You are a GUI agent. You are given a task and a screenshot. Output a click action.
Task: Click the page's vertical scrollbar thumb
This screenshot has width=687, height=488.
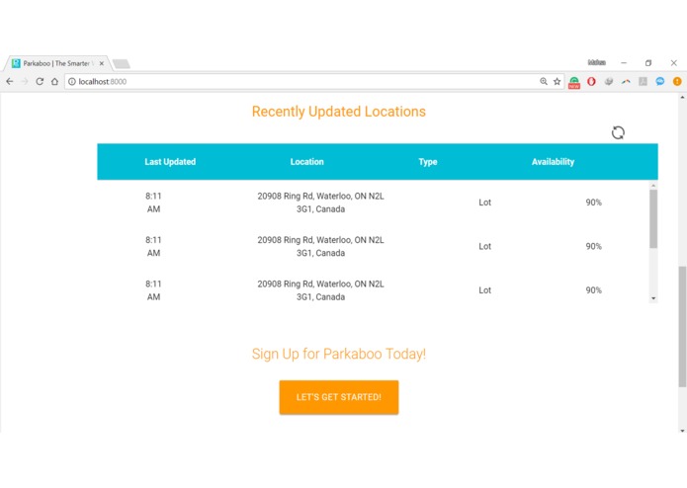pyautogui.click(x=682, y=327)
